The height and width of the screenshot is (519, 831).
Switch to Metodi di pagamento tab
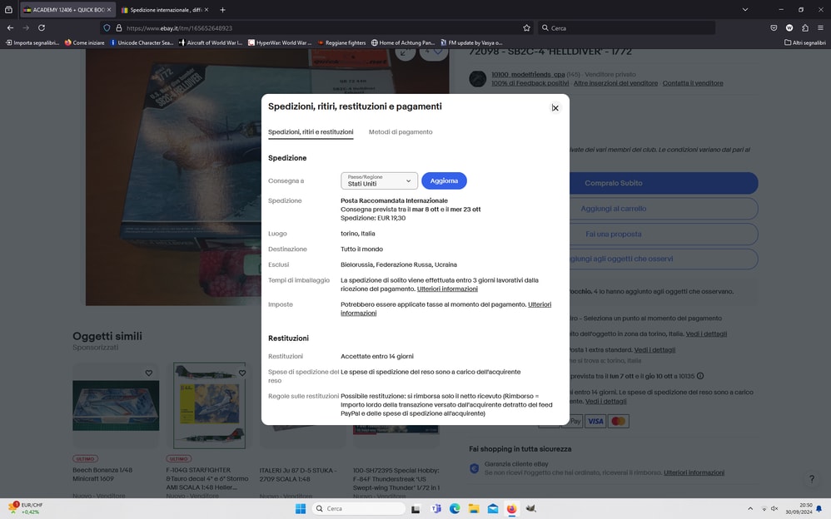coord(401,132)
